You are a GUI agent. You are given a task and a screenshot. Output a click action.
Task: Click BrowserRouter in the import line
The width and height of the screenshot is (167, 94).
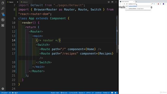click(45, 9)
